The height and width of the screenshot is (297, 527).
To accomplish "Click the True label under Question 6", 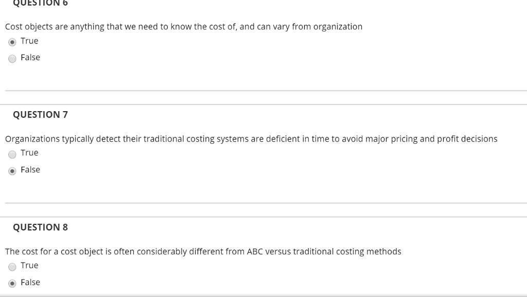I will point(30,41).
